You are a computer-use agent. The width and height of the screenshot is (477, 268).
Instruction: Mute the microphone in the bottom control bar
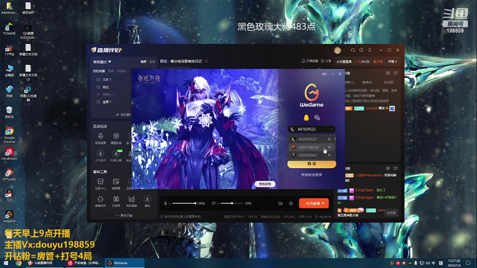coord(166,203)
